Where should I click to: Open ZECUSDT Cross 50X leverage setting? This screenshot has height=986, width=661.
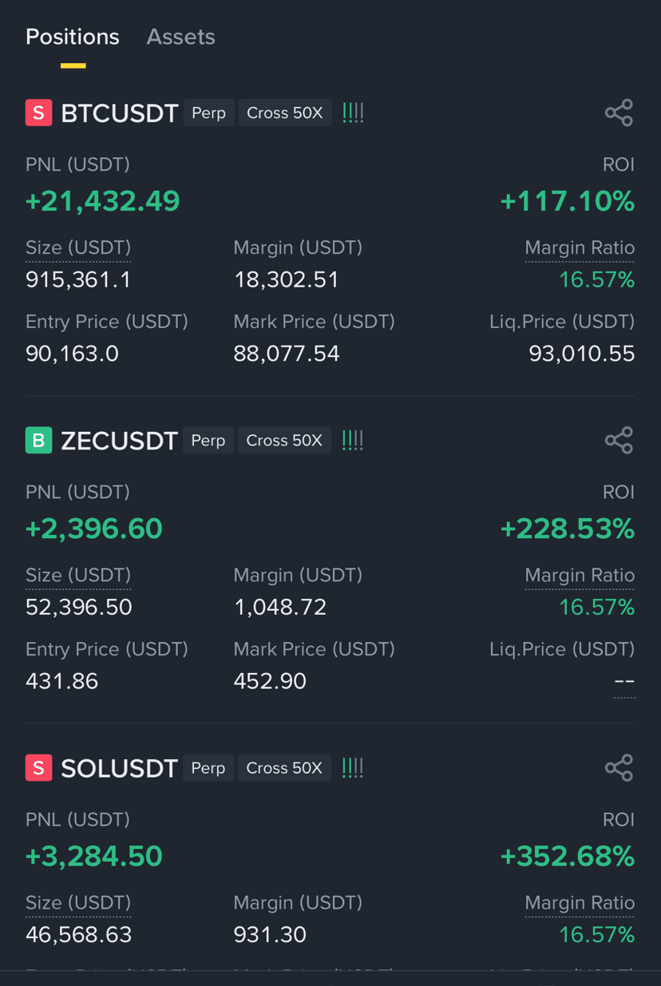[x=284, y=440]
